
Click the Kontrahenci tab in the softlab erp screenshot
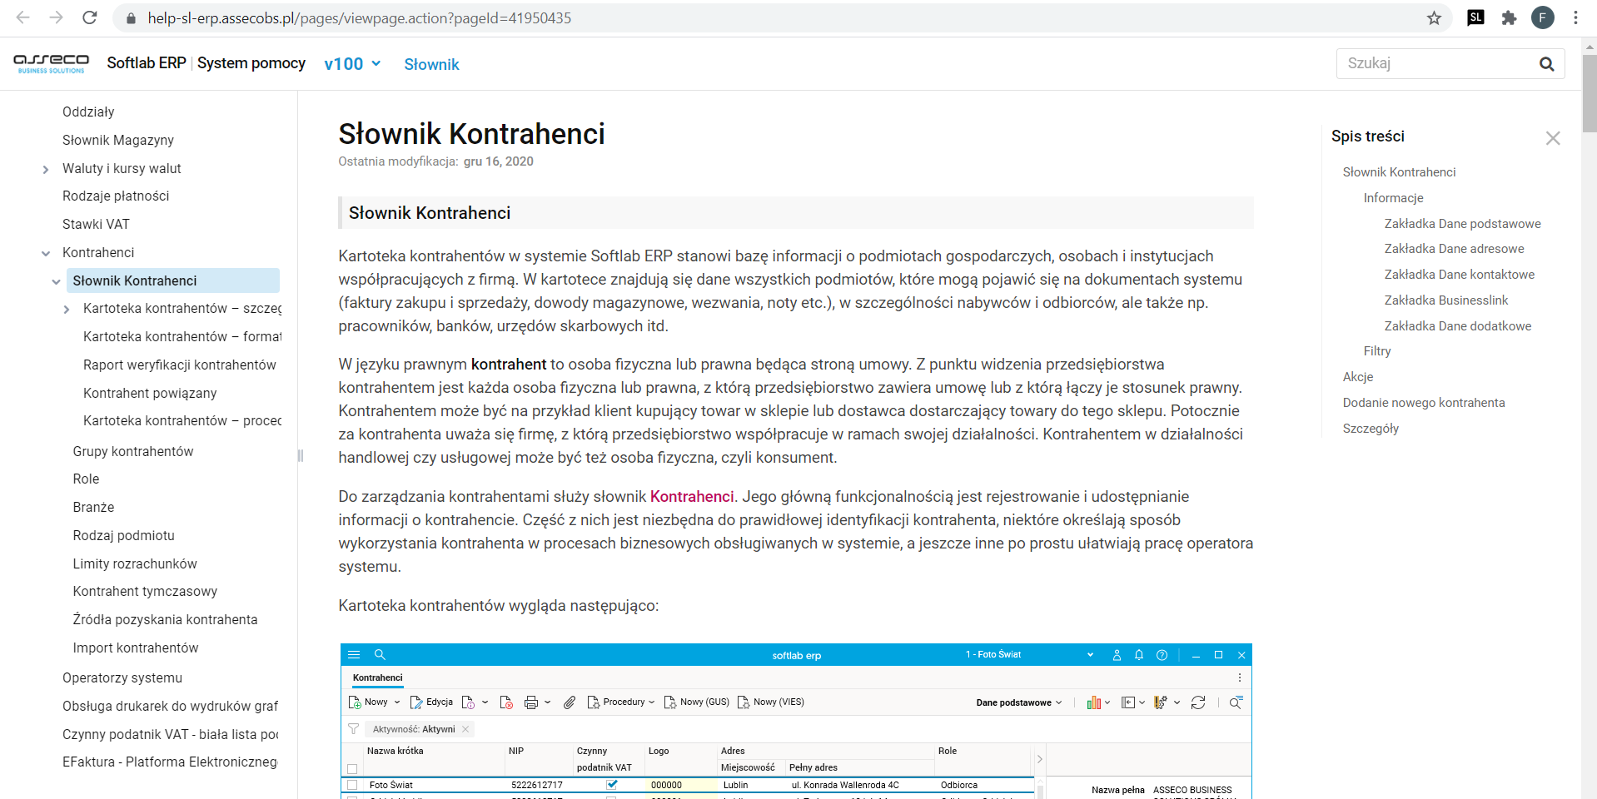[x=377, y=678]
